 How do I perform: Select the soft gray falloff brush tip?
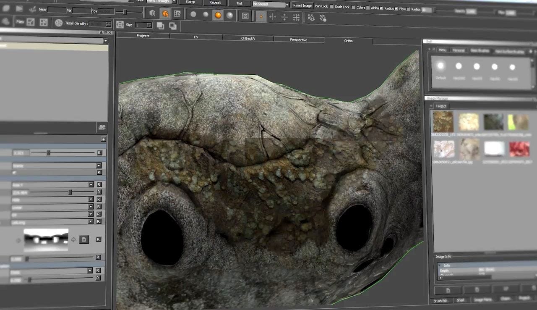tap(206, 14)
